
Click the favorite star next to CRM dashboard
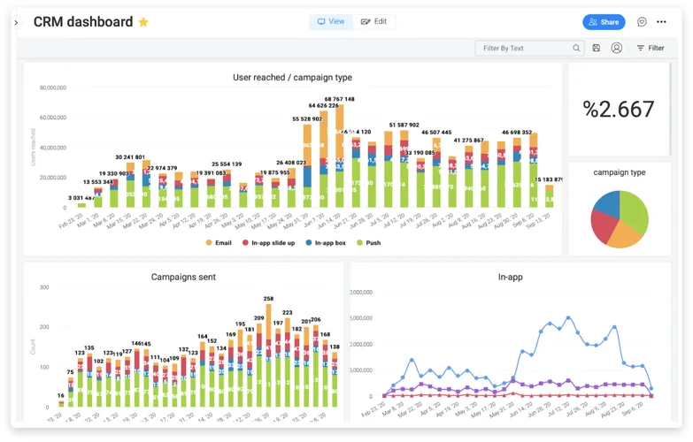pyautogui.click(x=143, y=22)
